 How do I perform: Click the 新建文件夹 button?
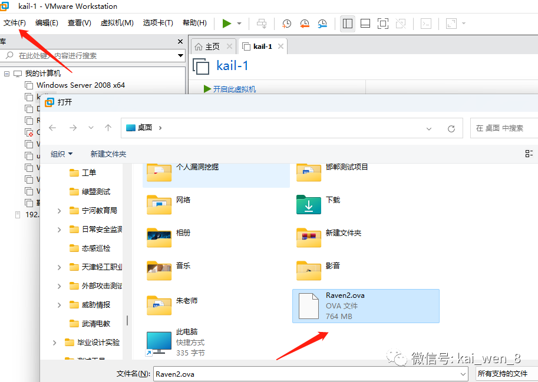tap(108, 154)
